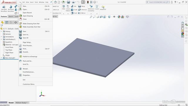Expand the History tree item

1,32
